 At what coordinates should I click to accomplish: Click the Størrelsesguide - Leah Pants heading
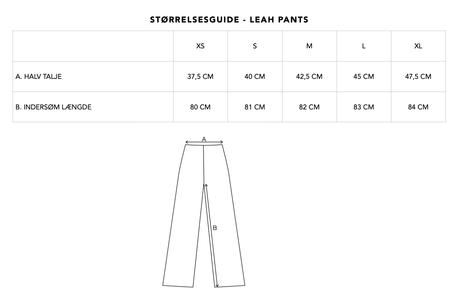pyautogui.click(x=229, y=20)
